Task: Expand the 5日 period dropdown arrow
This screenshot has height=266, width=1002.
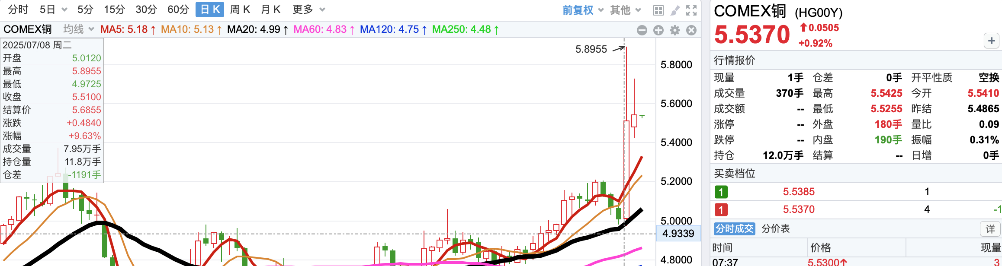Action: tap(64, 9)
